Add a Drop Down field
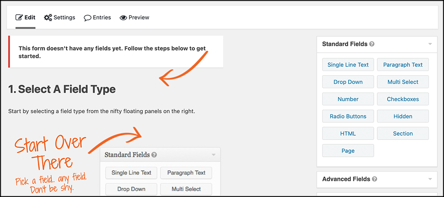Image resolution: width=444 pixels, height=197 pixels. 348,82
